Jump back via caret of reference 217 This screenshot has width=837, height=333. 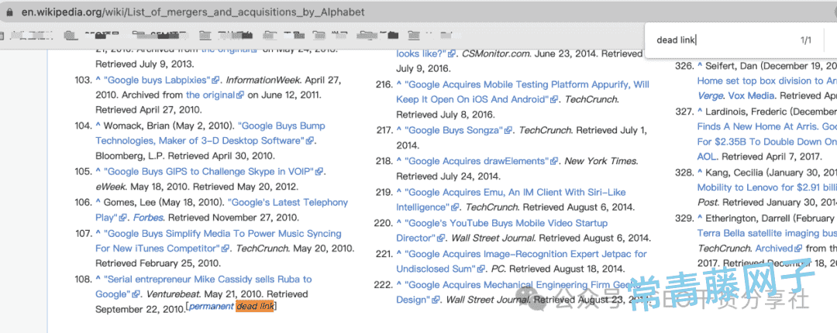[399, 129]
